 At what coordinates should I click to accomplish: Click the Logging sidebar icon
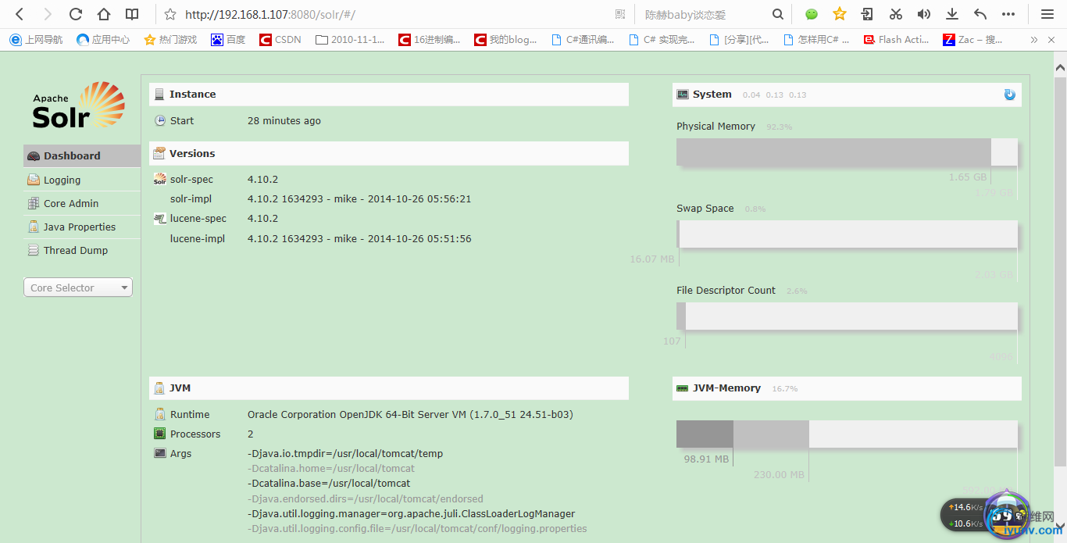pos(34,180)
